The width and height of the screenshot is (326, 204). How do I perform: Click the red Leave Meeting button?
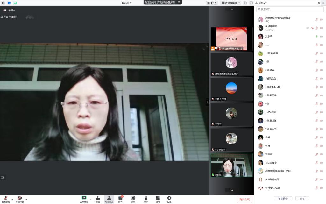click(x=244, y=199)
